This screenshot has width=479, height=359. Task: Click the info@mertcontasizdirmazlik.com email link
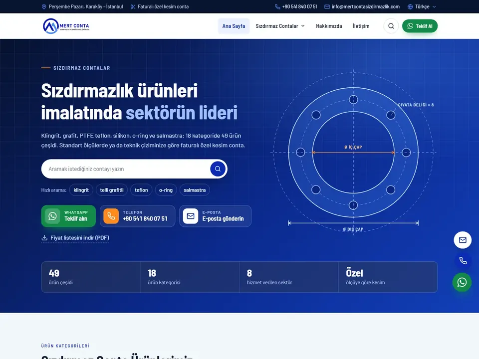[x=362, y=6]
